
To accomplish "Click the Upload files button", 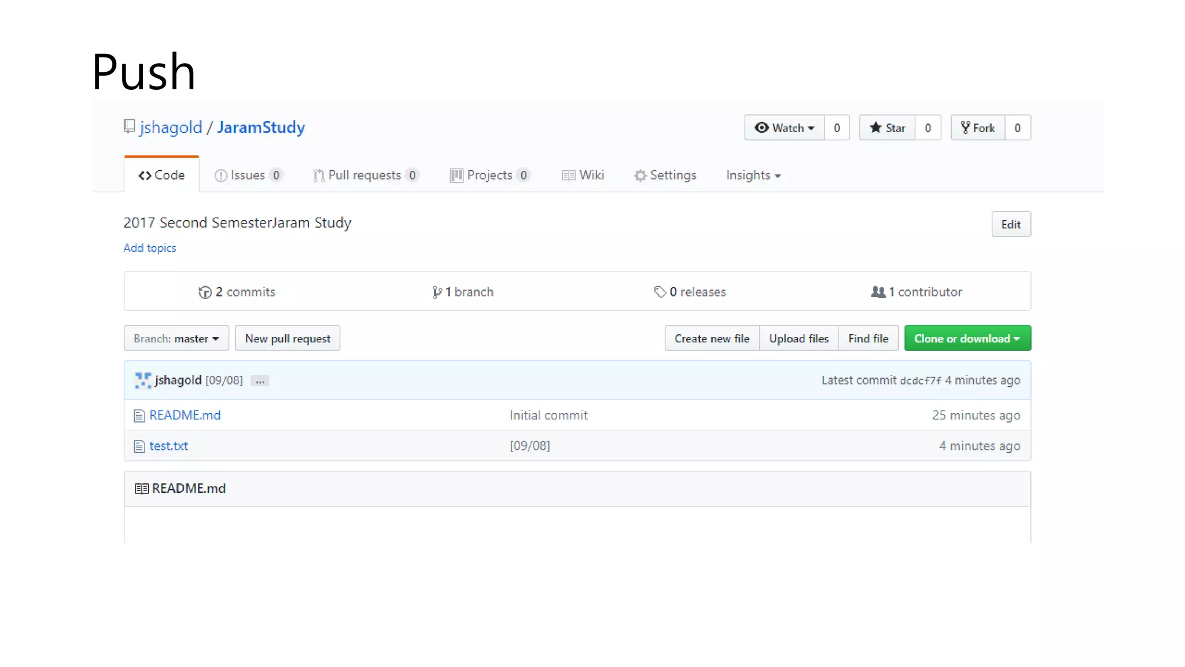I will 798,339.
